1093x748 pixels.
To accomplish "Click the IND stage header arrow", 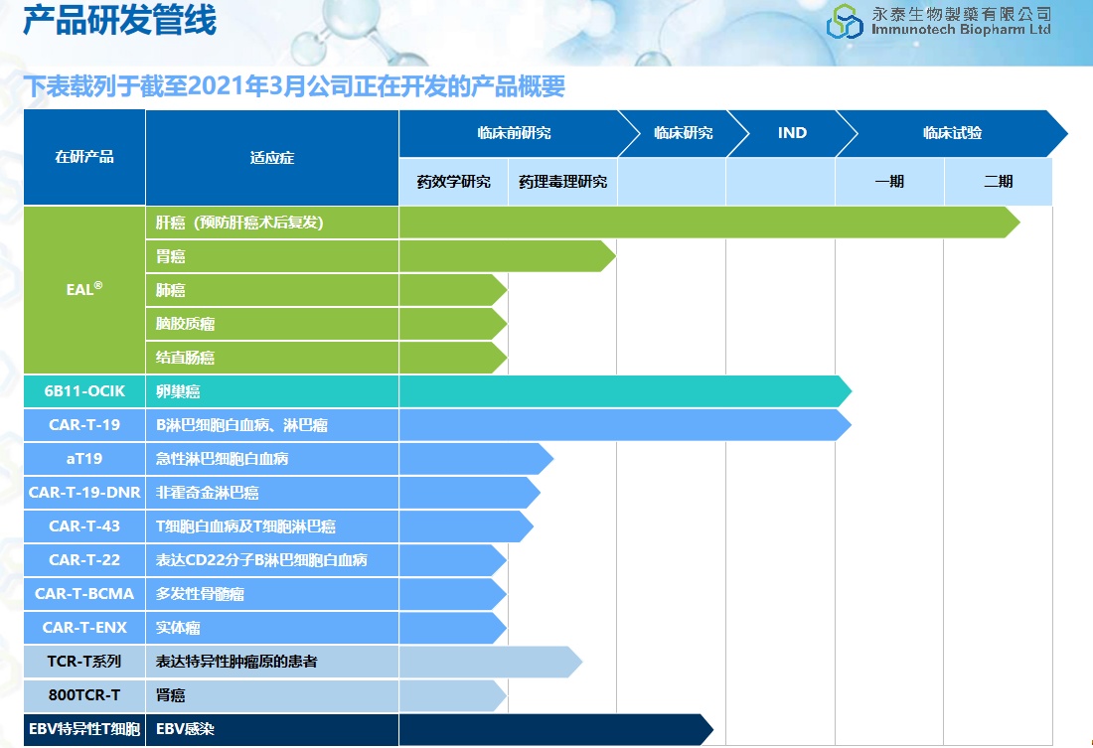I will coord(792,133).
